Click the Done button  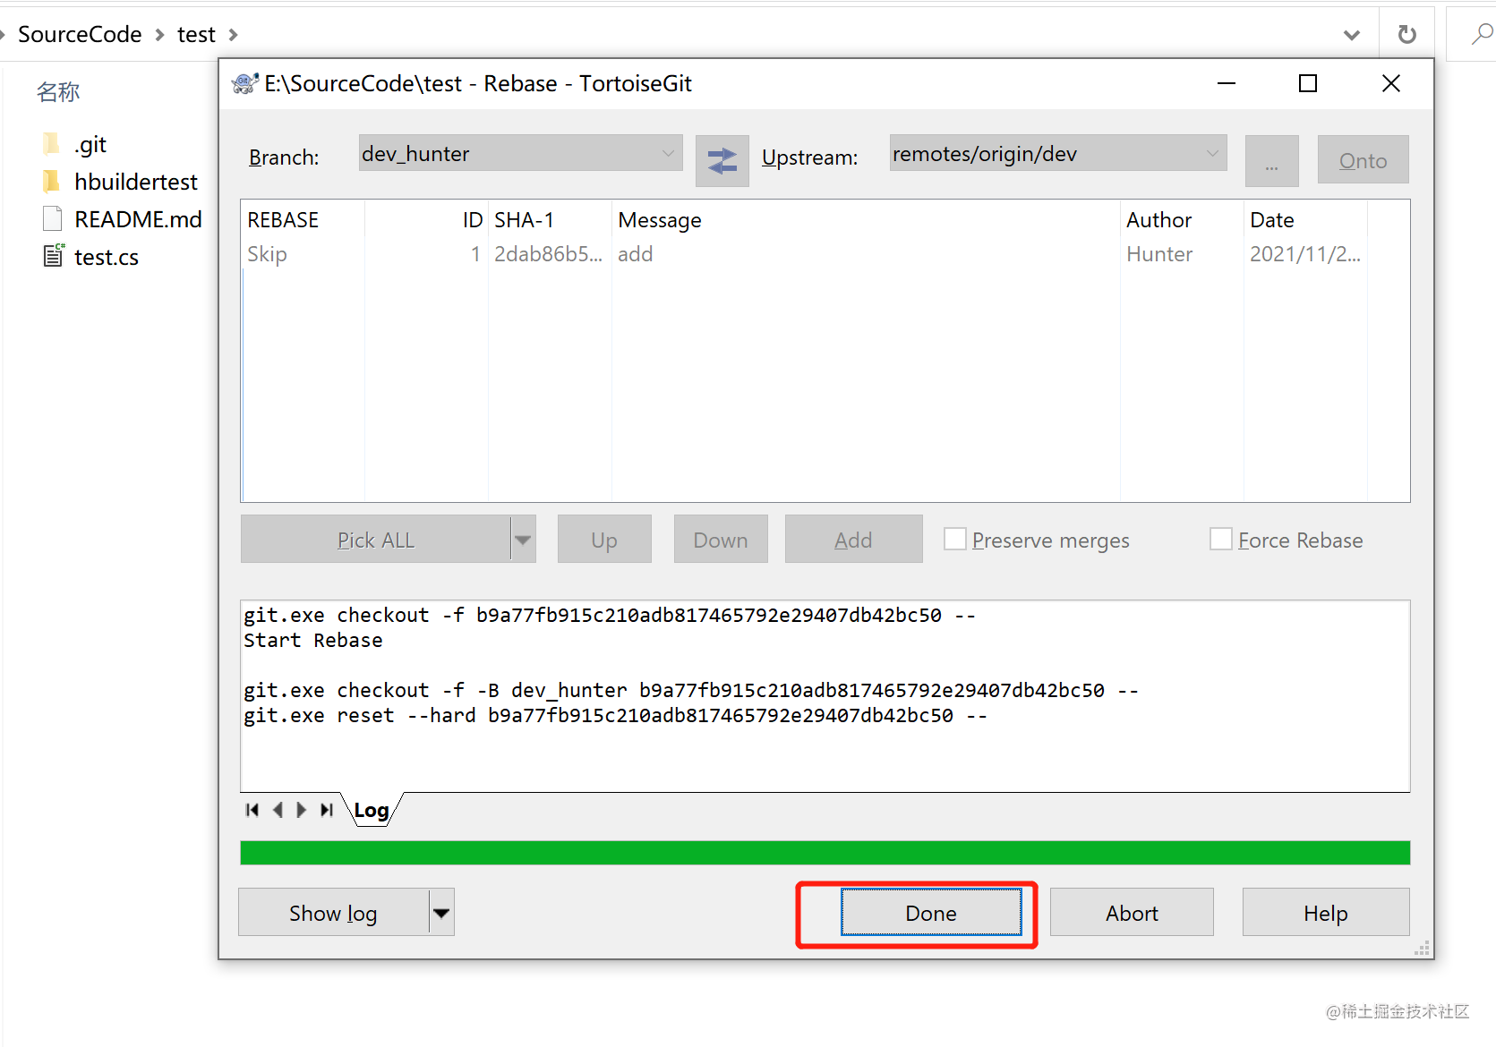click(931, 913)
